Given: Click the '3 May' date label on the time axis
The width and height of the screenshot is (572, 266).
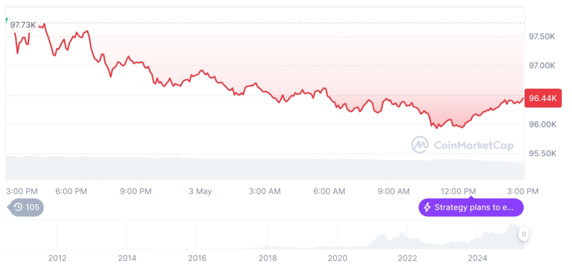Looking at the screenshot, I should tap(200, 191).
